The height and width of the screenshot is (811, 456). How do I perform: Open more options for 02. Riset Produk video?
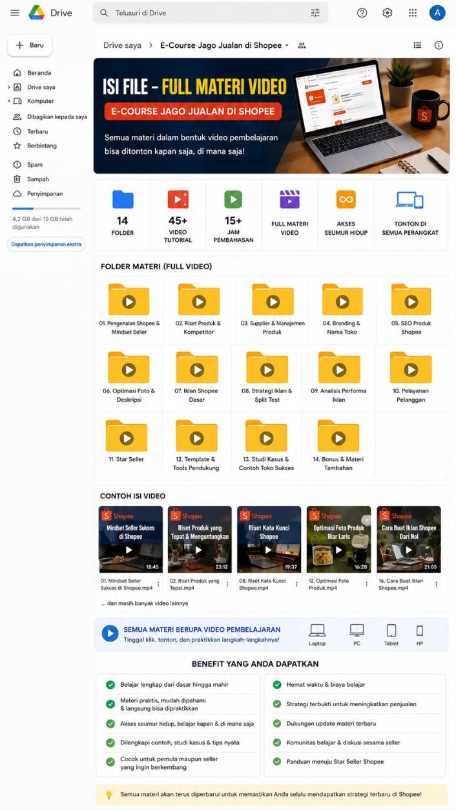pos(227,584)
